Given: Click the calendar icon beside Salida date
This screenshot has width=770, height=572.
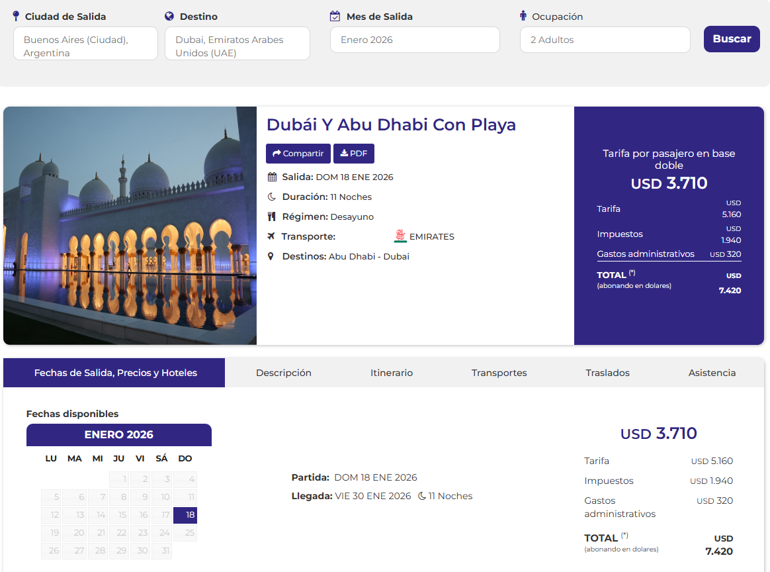Looking at the screenshot, I should click(272, 177).
